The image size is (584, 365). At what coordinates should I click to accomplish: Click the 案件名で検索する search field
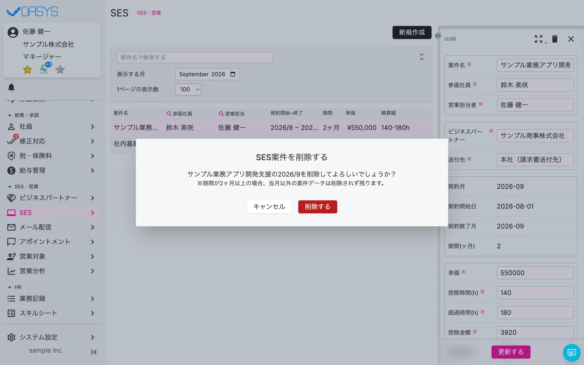(x=195, y=58)
